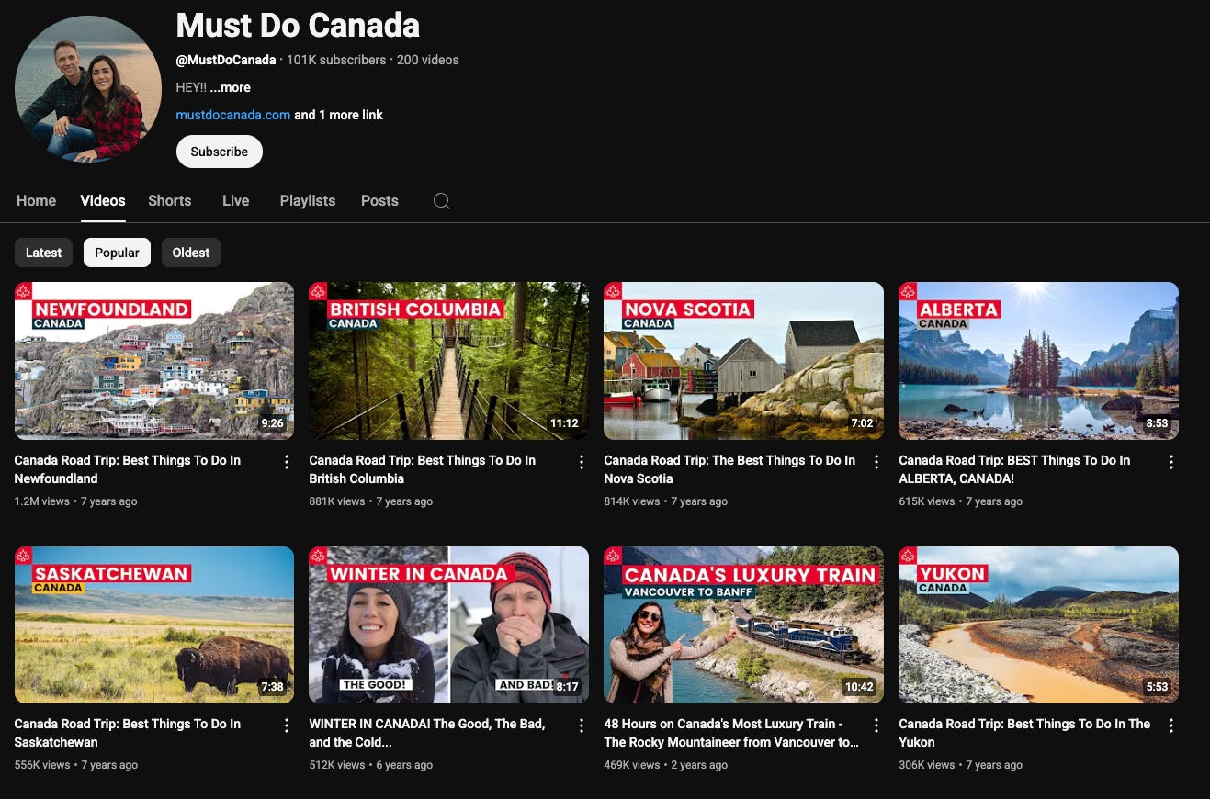Select the Popular sort chip
The image size is (1210, 799).
pos(118,253)
